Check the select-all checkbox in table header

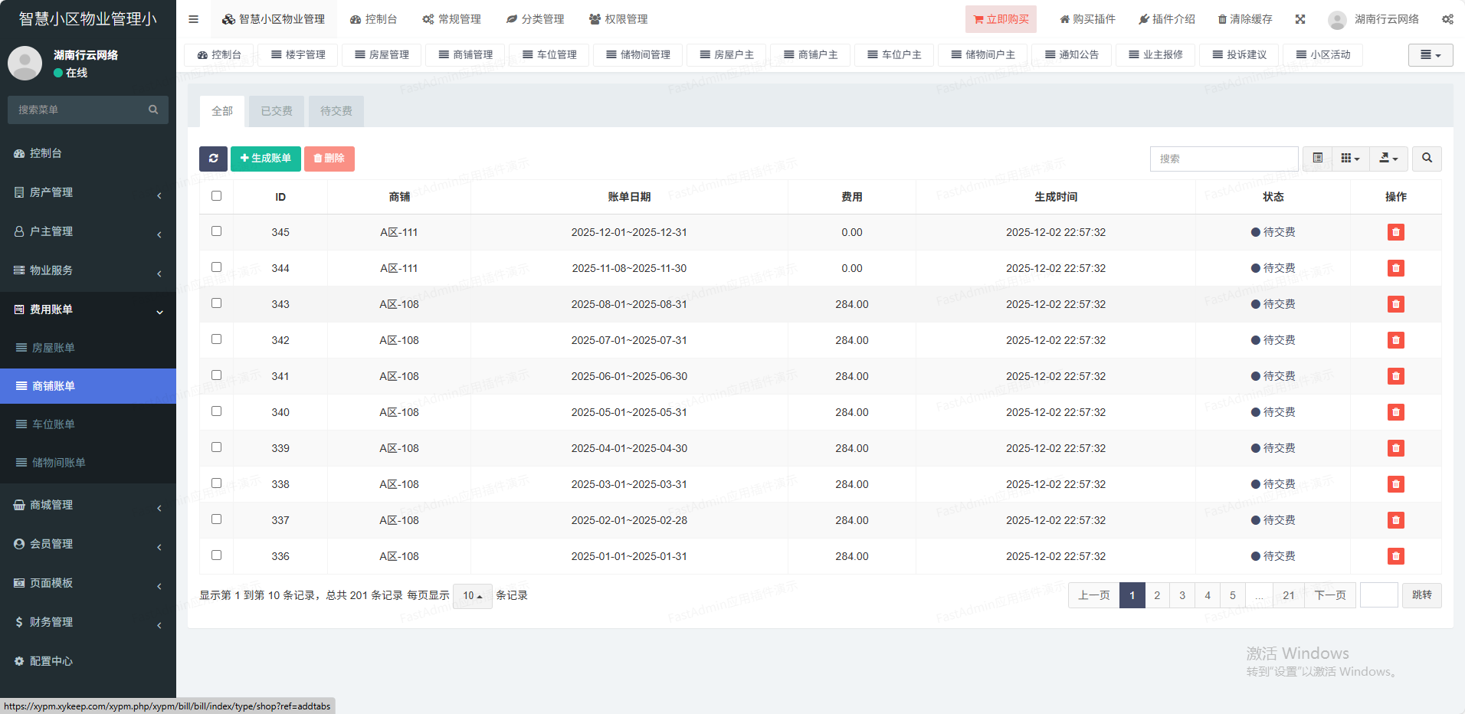216,196
